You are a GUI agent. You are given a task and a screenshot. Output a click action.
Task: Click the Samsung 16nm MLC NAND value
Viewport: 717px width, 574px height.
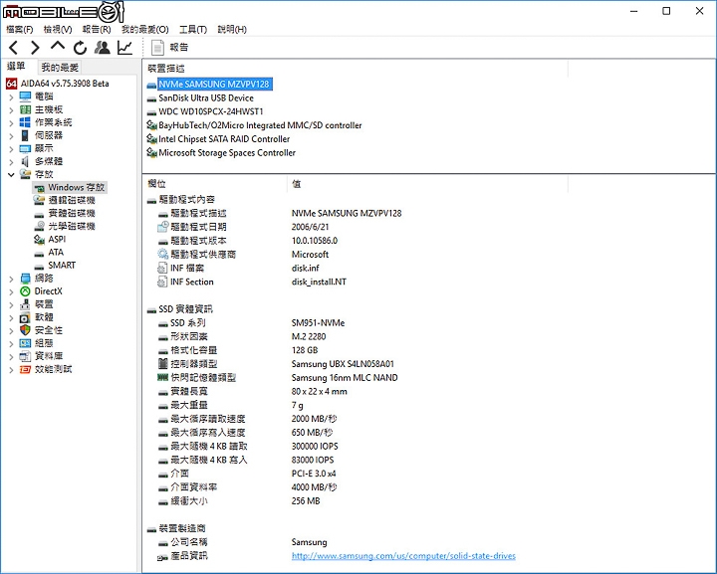[345, 378]
